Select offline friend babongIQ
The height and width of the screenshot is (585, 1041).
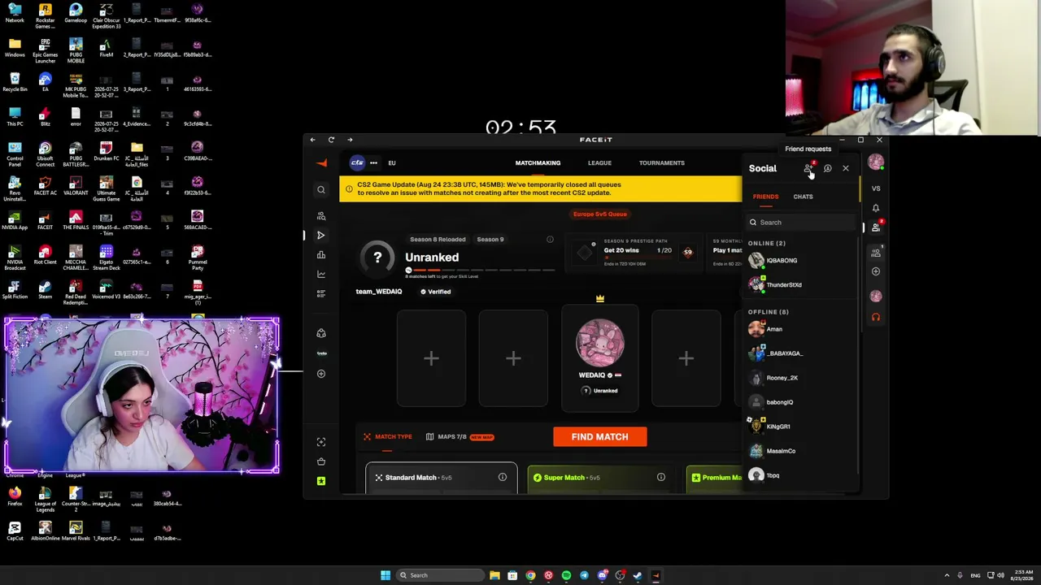pos(801,402)
